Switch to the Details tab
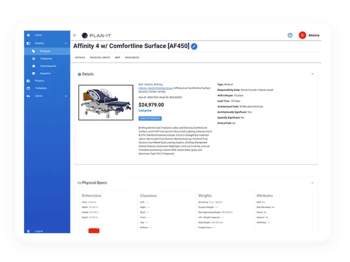This screenshot has height=262, width=350. [80, 57]
